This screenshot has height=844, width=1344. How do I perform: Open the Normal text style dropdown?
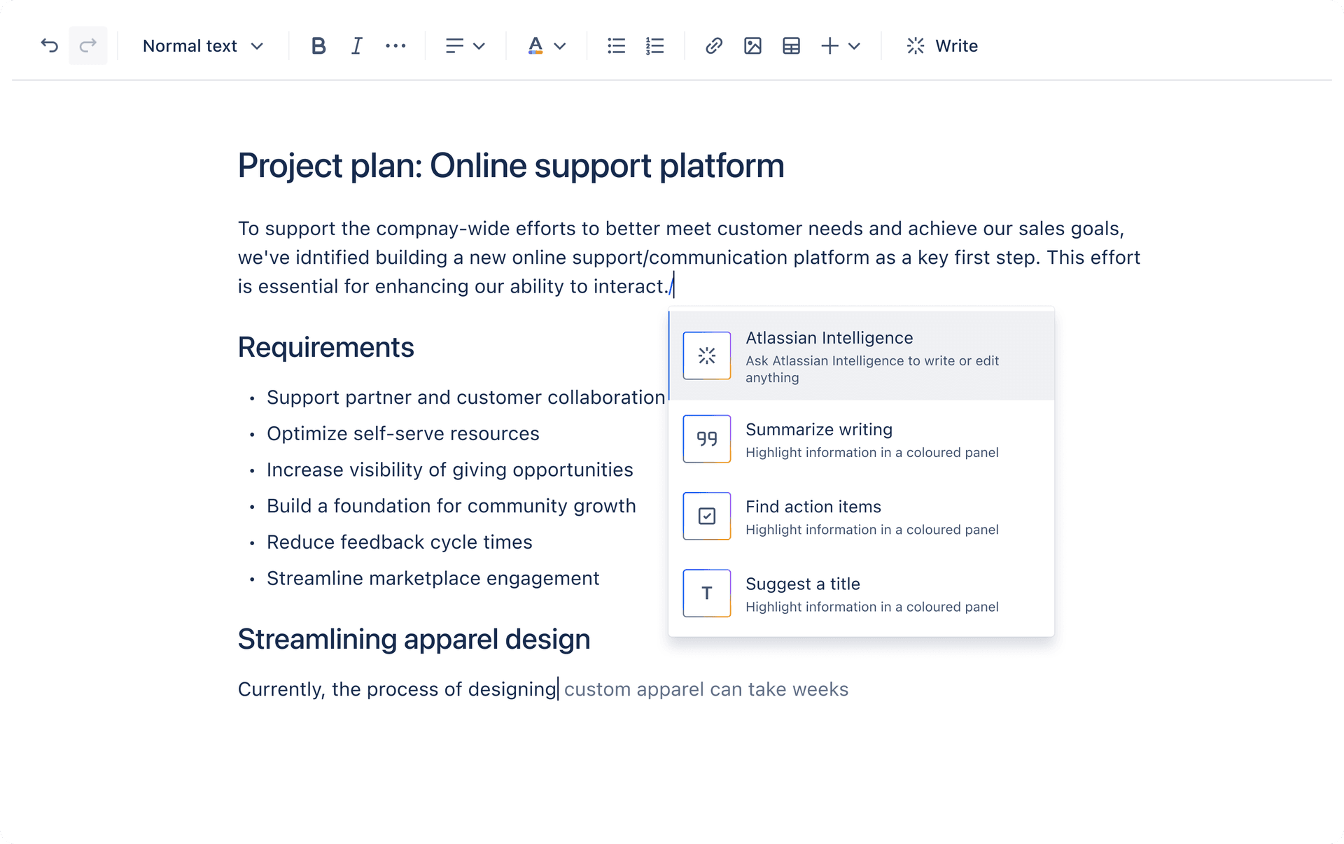203,46
